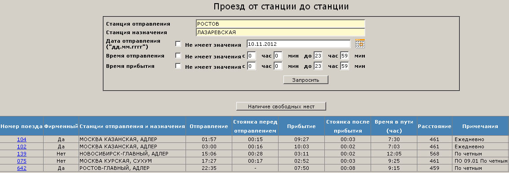Click departure time 15:06

(x=209, y=154)
